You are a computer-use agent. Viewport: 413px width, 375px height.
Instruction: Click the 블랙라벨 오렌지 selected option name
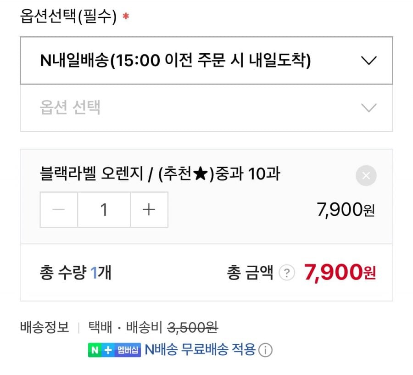tap(160, 174)
